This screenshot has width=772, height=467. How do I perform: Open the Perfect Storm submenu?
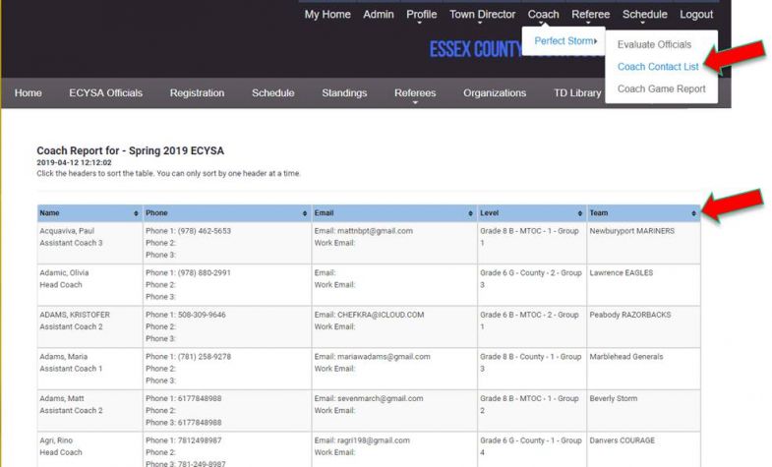(x=565, y=41)
